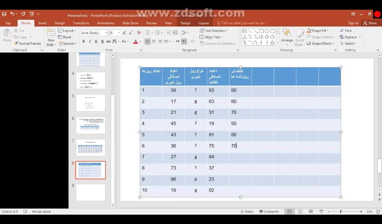Click the Reset slide button

(x=65, y=37)
